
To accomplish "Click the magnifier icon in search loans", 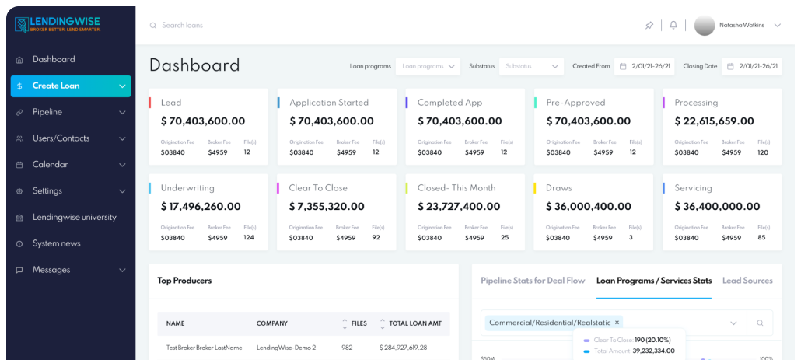I will coord(153,26).
